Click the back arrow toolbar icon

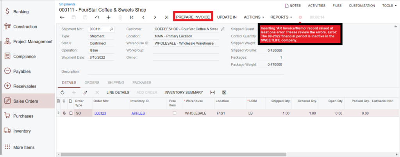coord(62,17)
